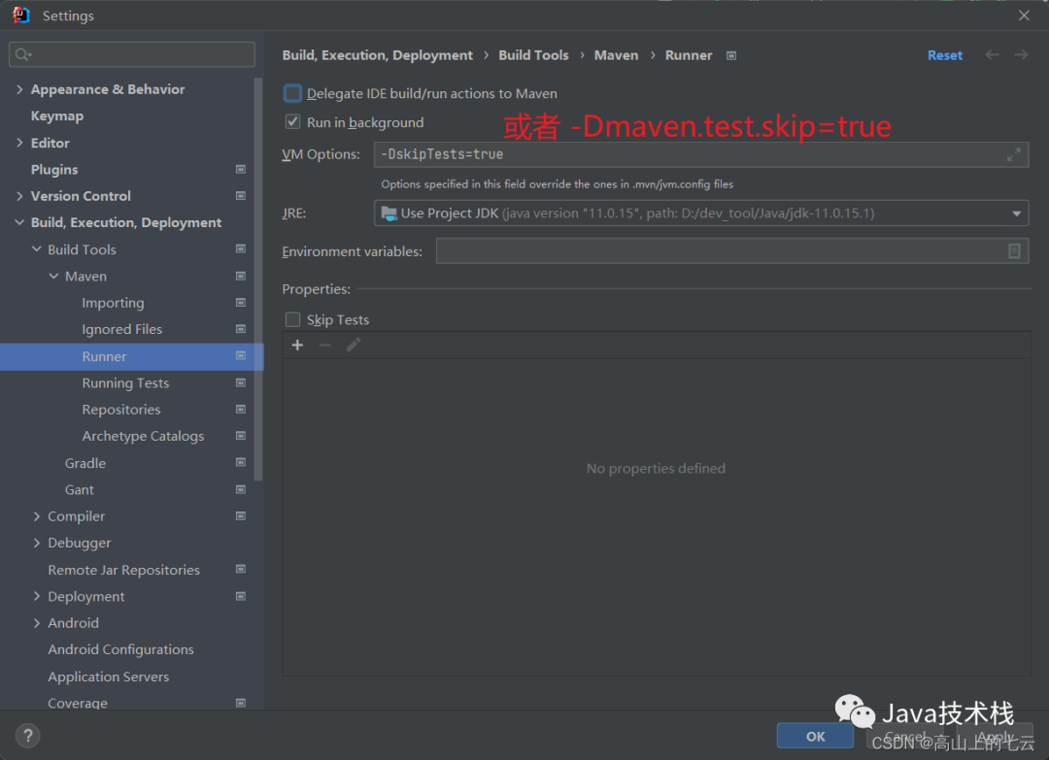Select the Gant settings page
Image resolution: width=1049 pixels, height=760 pixels.
click(79, 489)
